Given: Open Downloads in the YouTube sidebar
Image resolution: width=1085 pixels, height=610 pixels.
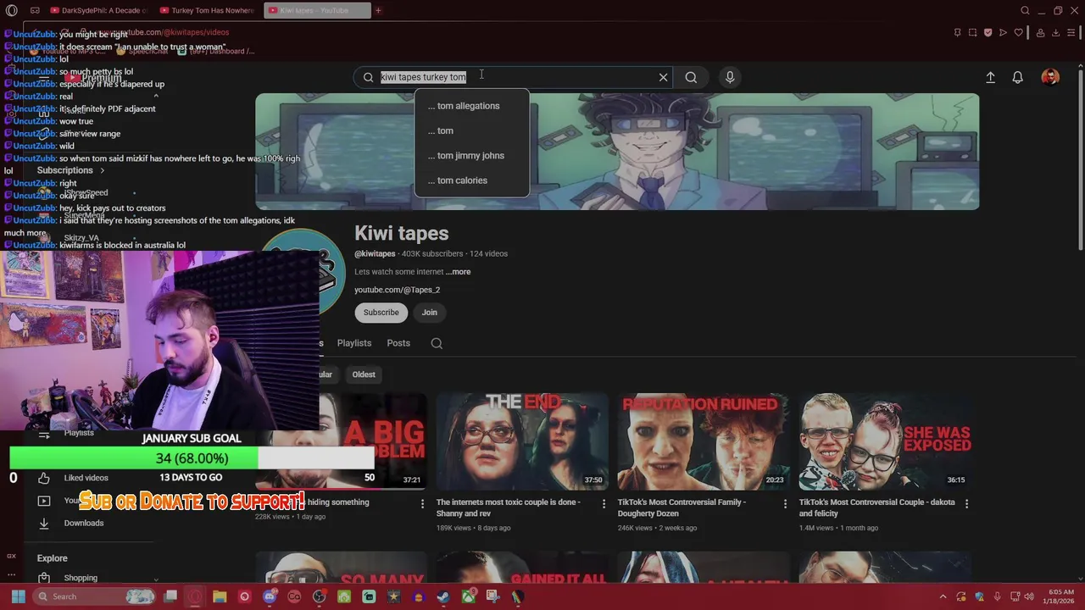Looking at the screenshot, I should [x=84, y=523].
